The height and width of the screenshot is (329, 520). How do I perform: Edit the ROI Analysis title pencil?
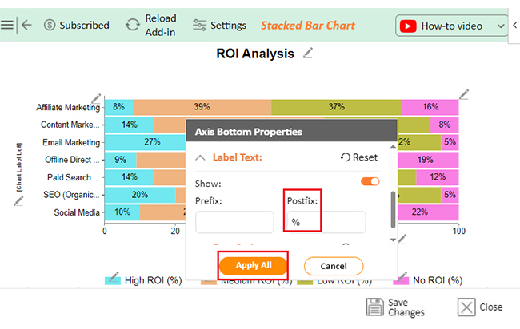(x=308, y=53)
